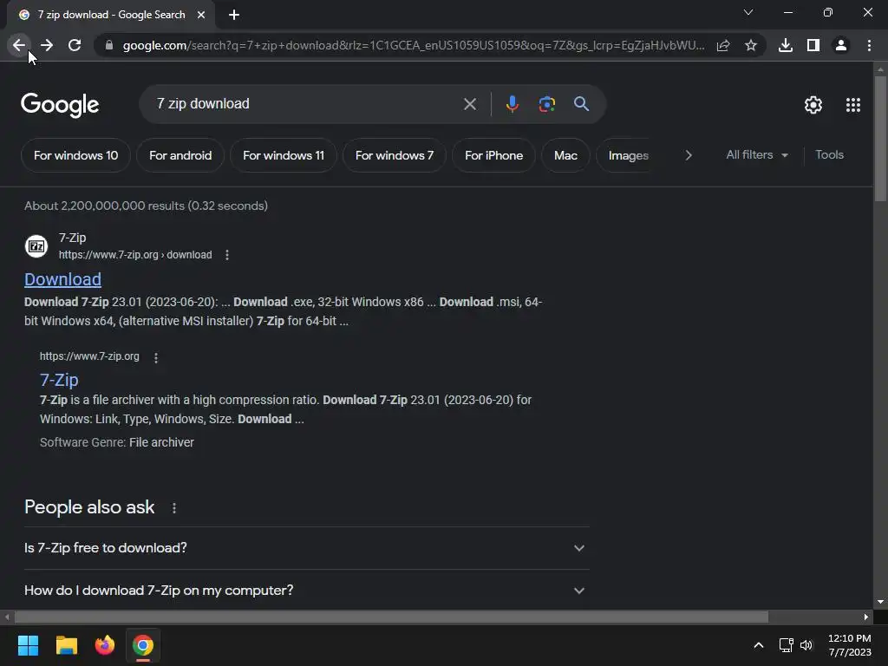Start voice search with microphone
The width and height of the screenshot is (888, 666).
click(x=512, y=104)
